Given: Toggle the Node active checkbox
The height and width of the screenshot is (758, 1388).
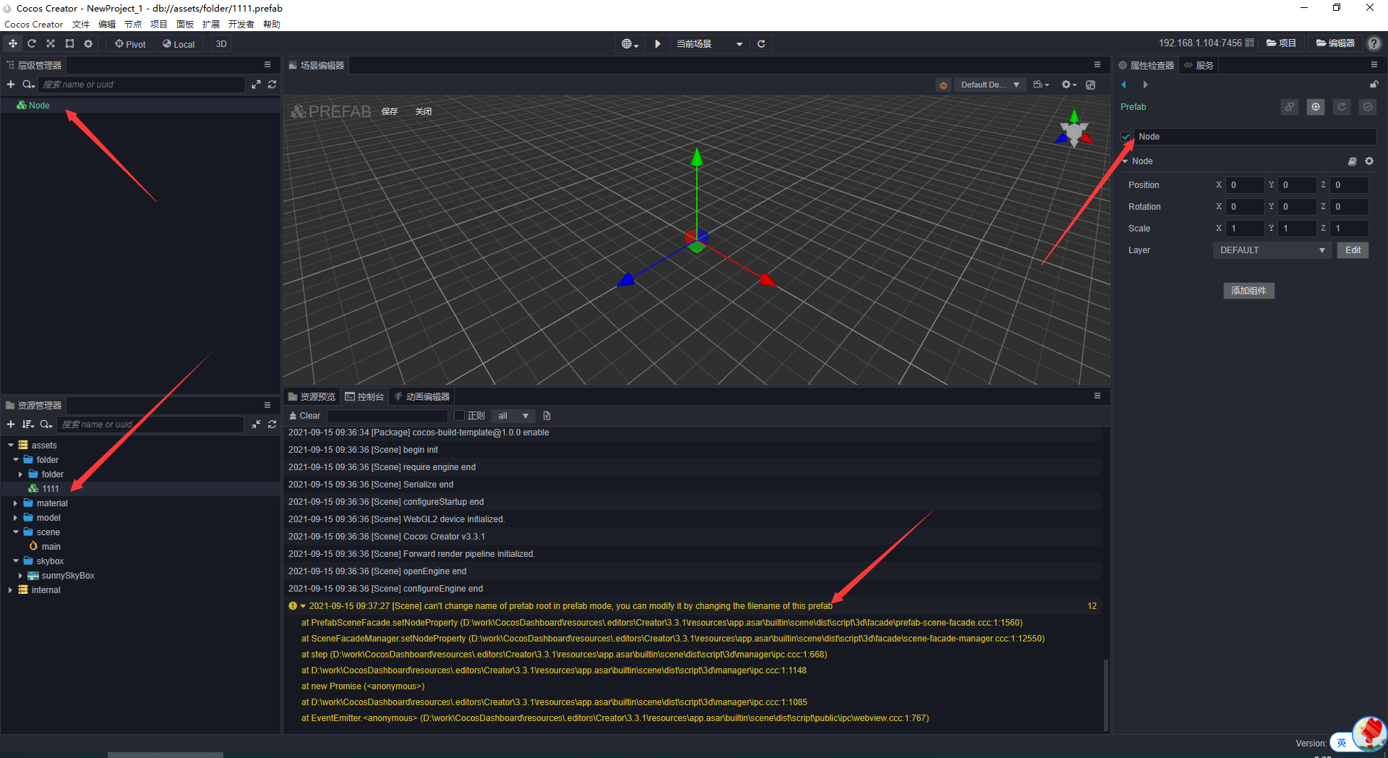Looking at the screenshot, I should coord(1126,137).
